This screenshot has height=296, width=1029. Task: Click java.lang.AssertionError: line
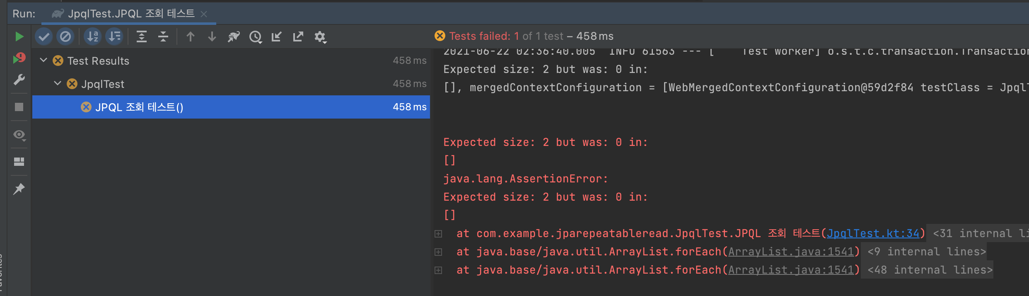pyautogui.click(x=526, y=179)
